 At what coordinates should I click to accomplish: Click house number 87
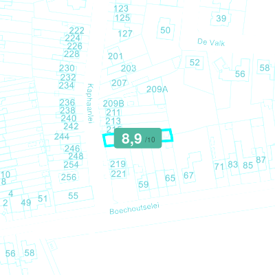click(261, 159)
